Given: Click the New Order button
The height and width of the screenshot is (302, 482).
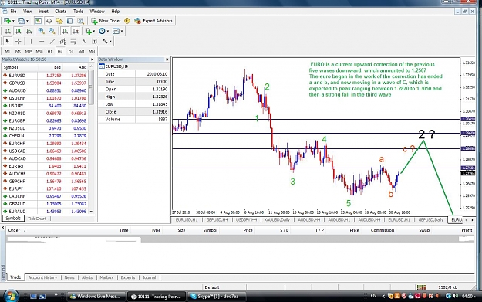Looking at the screenshot, I should pyautogui.click(x=106, y=21).
